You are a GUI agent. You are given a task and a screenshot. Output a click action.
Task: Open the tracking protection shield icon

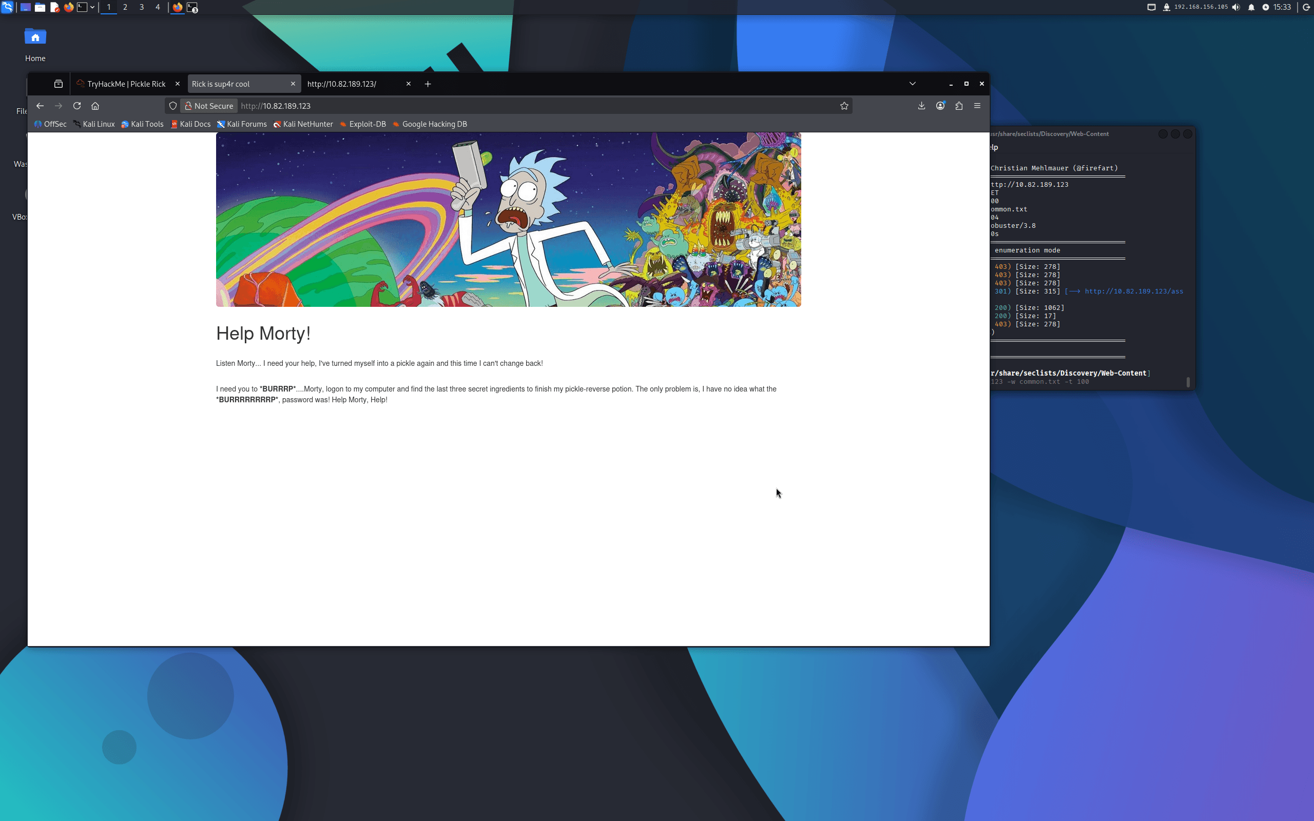[x=172, y=106]
